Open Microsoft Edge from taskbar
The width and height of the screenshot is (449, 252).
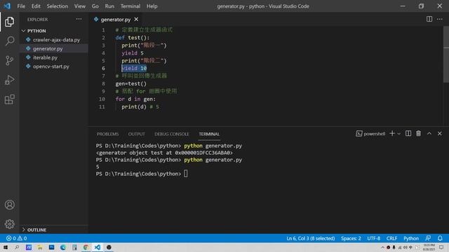tap(62, 247)
